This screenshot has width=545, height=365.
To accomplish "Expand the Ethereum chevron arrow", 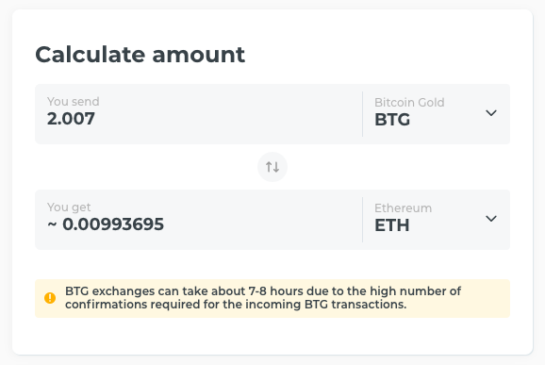I will pos(491,219).
